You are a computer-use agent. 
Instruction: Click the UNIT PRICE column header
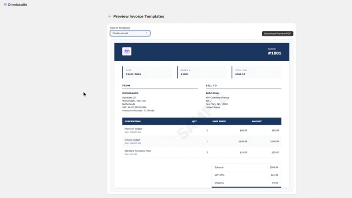click(219, 121)
